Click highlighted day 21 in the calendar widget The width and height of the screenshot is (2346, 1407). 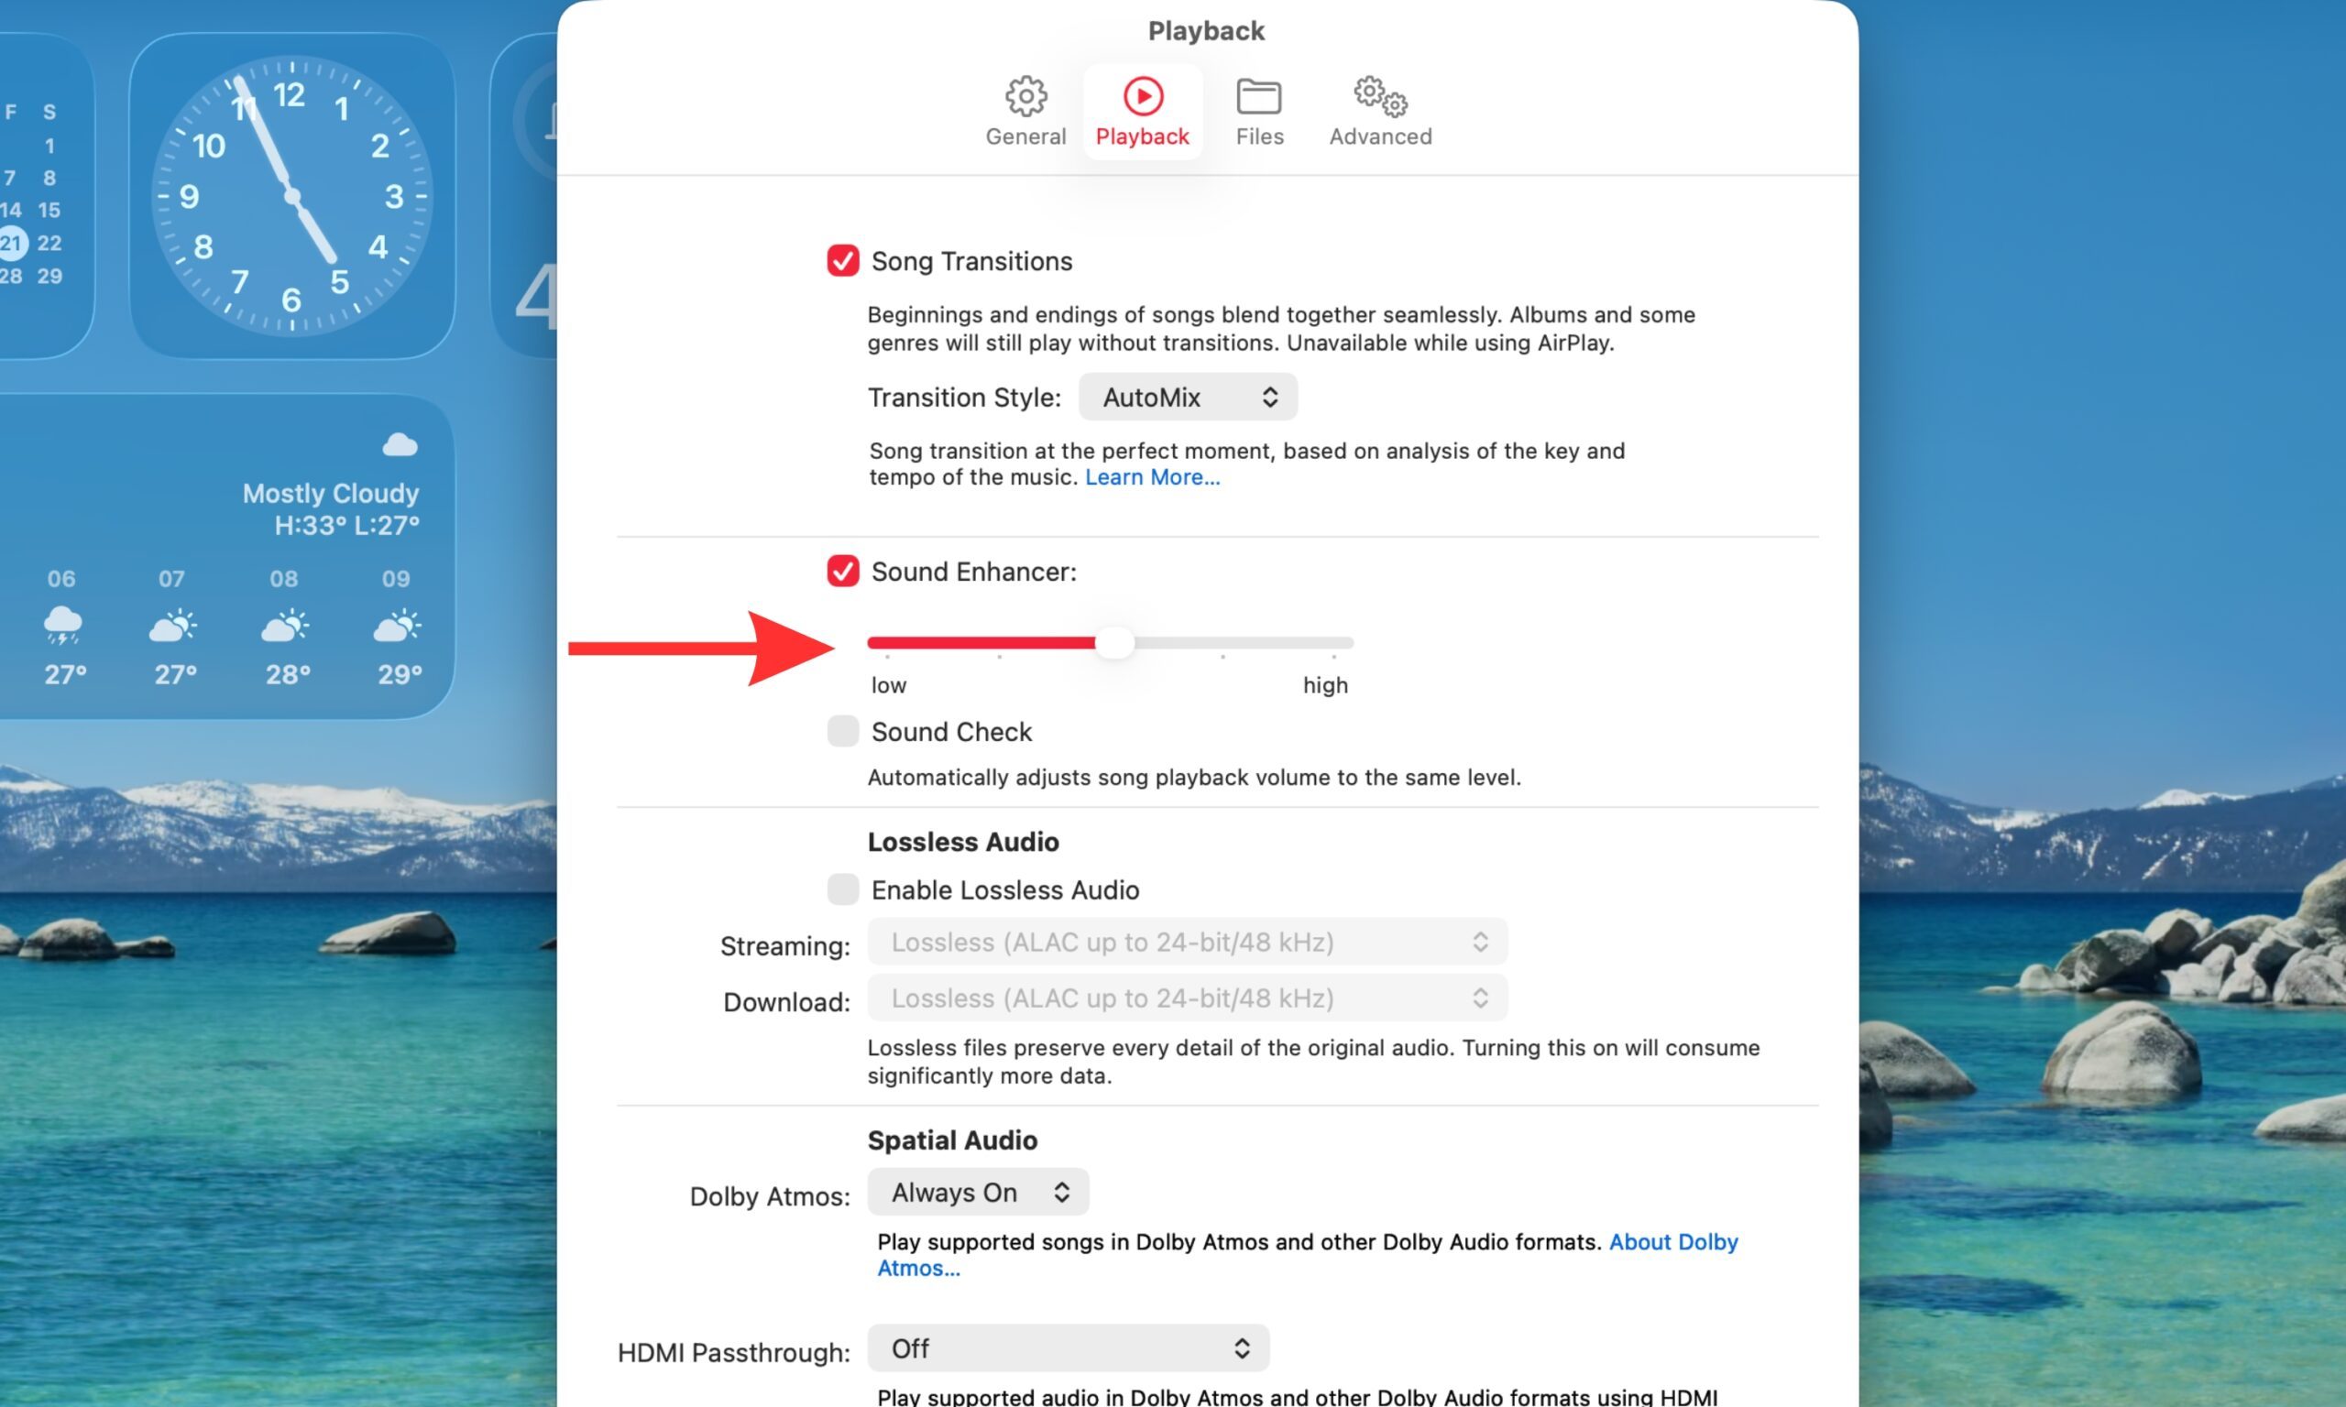point(10,243)
